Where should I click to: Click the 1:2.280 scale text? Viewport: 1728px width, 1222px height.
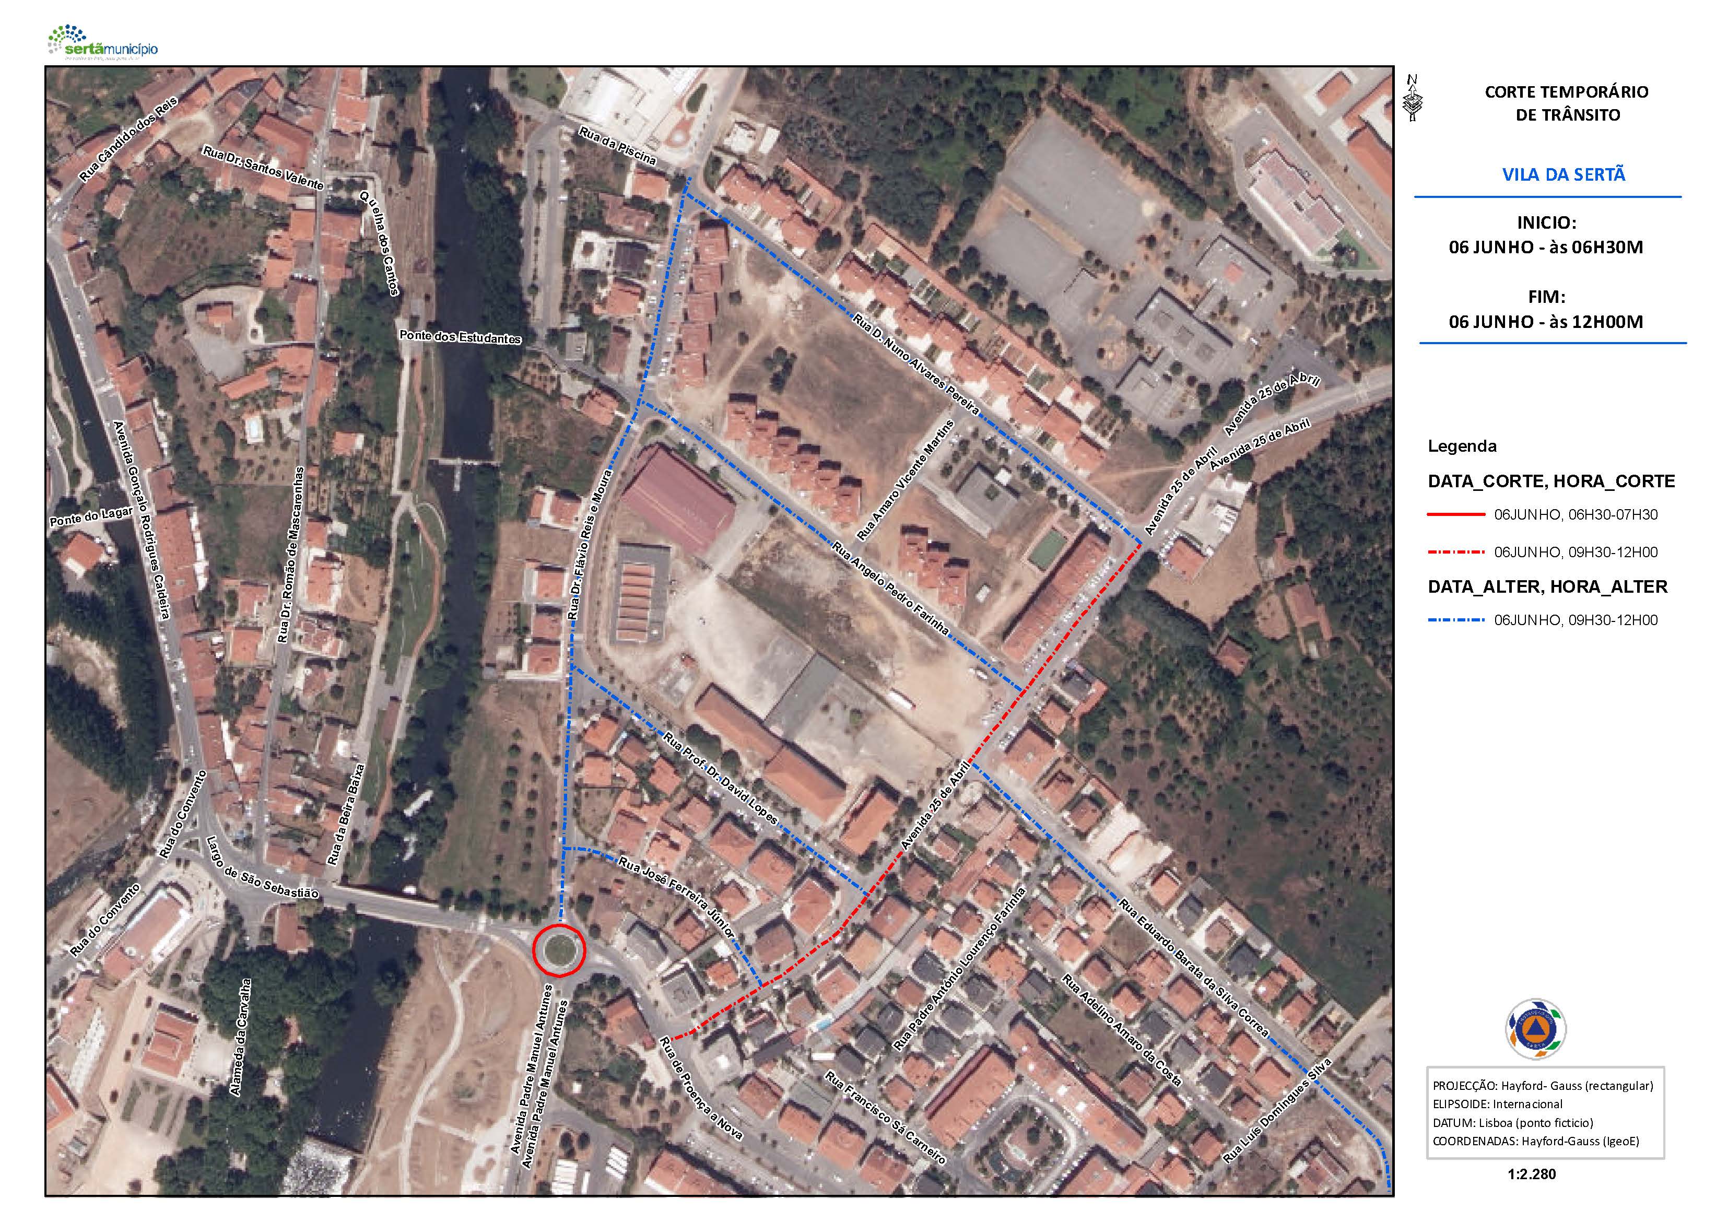pyautogui.click(x=1532, y=1174)
